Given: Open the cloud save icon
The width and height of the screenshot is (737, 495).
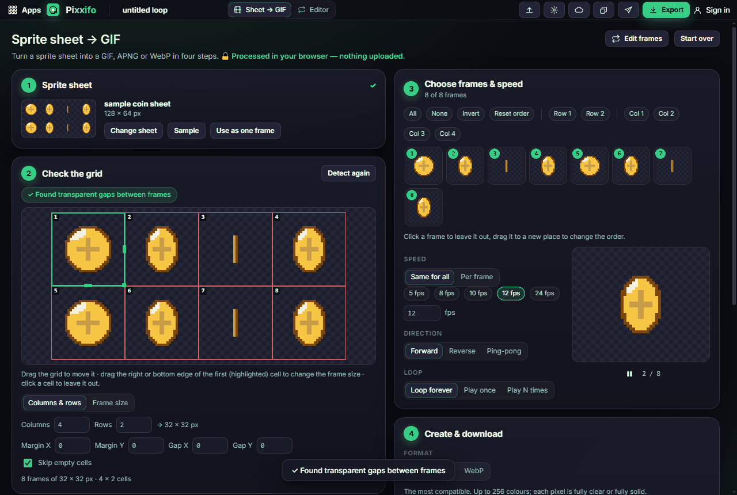Looking at the screenshot, I should point(579,10).
